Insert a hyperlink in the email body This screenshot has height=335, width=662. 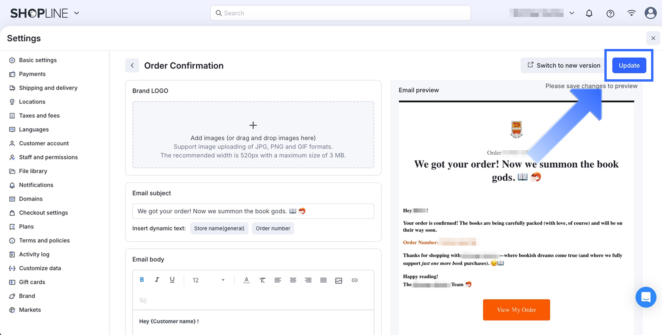[354, 280]
